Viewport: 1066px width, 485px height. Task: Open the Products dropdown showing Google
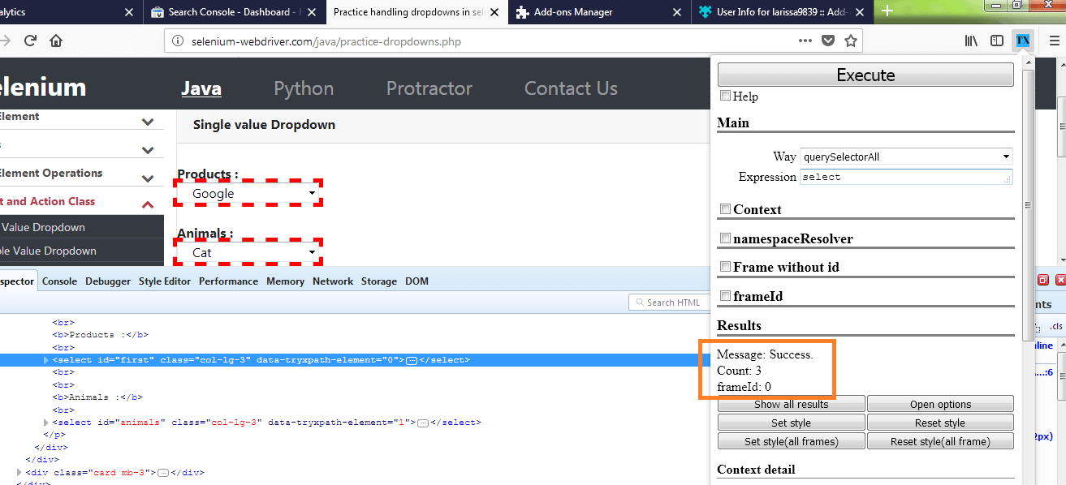[248, 193]
